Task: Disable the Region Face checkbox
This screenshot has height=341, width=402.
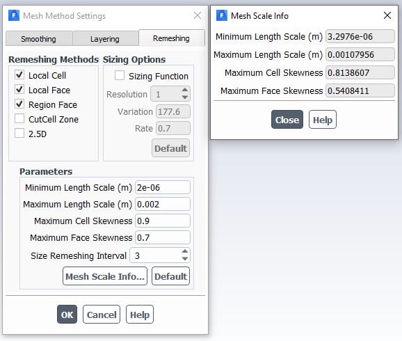Action: coord(19,104)
